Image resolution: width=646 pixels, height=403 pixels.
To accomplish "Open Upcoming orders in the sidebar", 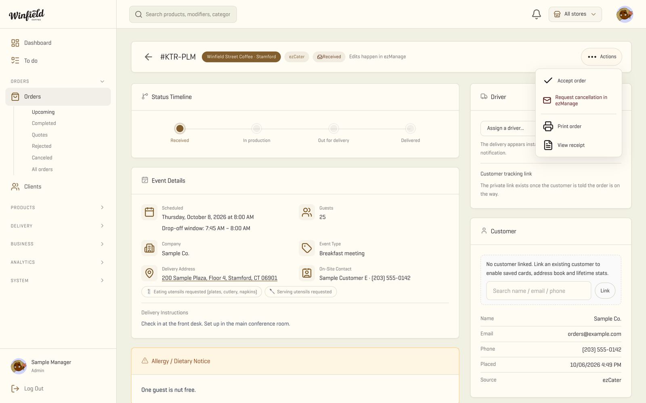I will pyautogui.click(x=43, y=112).
